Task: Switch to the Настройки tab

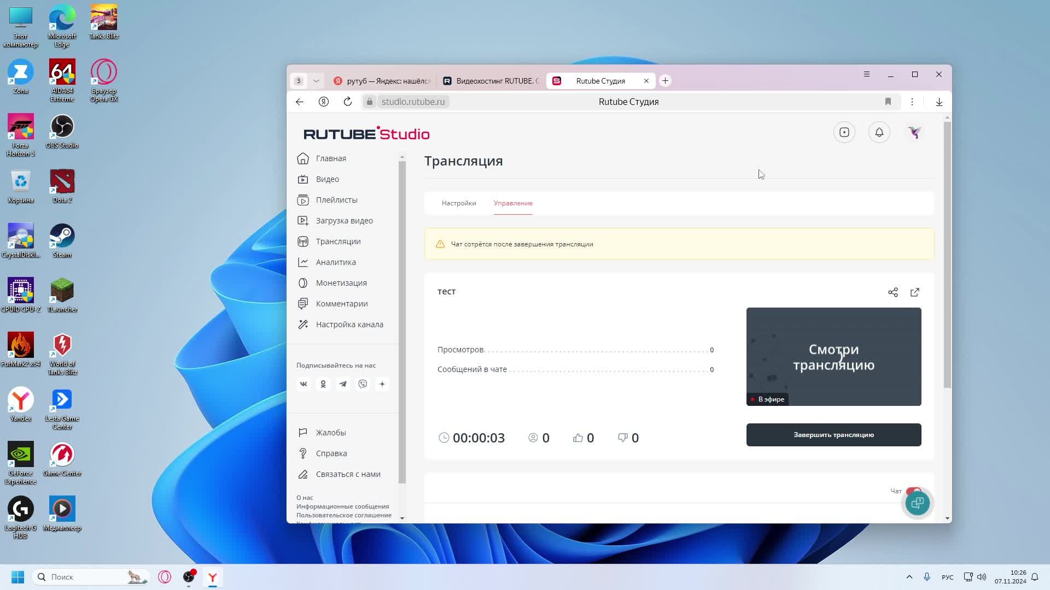Action: [x=459, y=203]
